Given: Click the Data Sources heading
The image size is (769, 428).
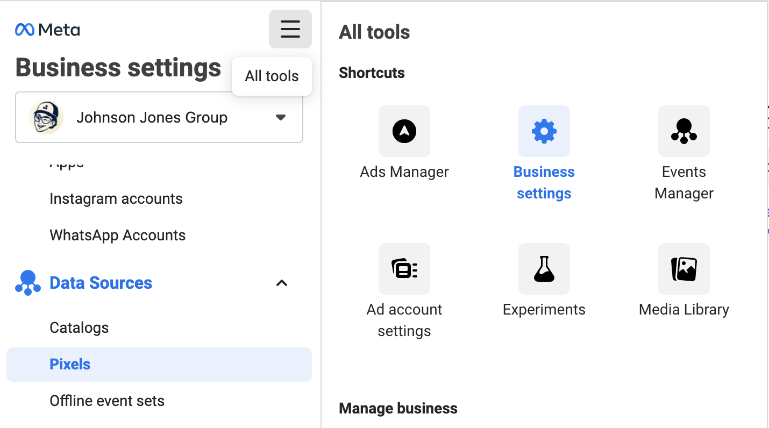Looking at the screenshot, I should click(101, 283).
